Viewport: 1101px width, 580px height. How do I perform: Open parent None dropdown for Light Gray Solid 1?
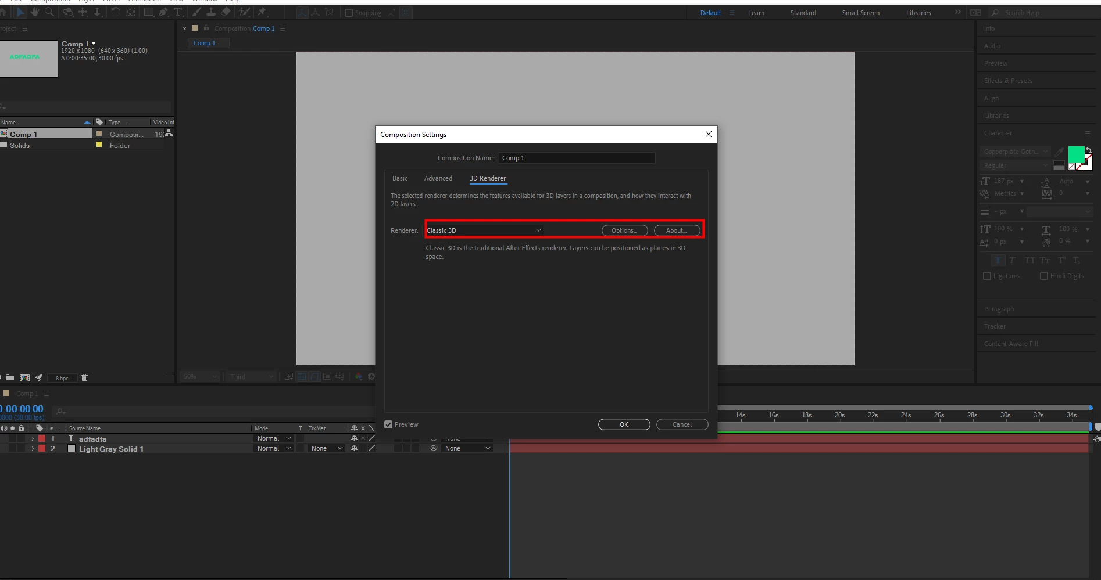pyautogui.click(x=468, y=448)
